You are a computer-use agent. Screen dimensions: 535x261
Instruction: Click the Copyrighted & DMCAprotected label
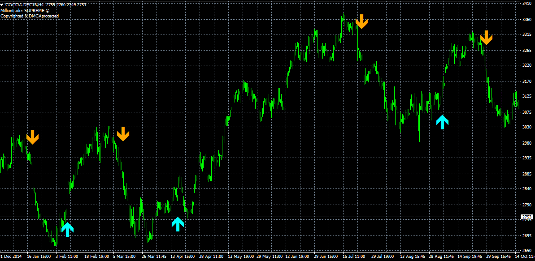pos(30,16)
